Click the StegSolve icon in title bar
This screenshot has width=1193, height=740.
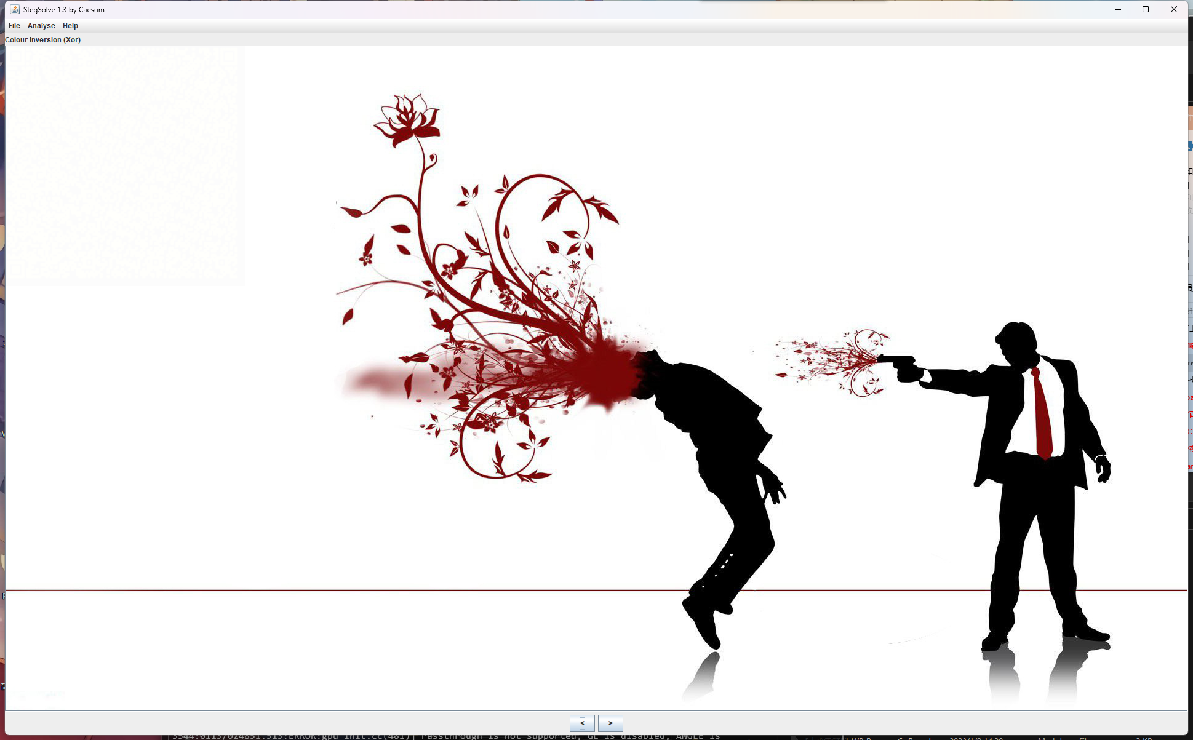pos(14,9)
